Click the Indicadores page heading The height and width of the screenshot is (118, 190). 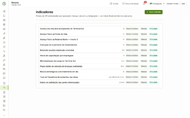click(44, 12)
